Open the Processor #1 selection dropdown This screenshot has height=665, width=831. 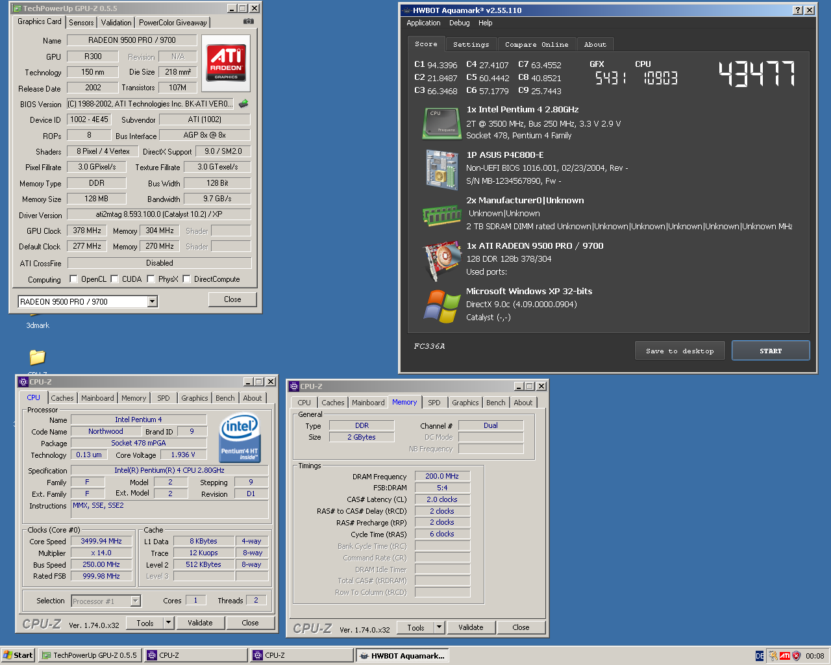pos(135,601)
